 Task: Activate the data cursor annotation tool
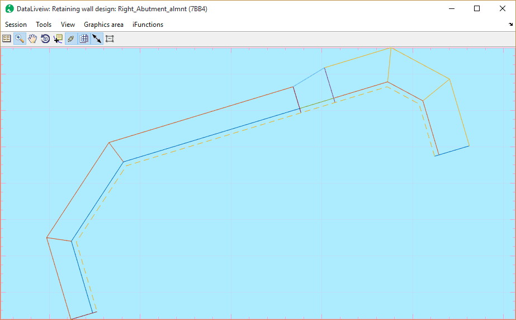(58, 39)
